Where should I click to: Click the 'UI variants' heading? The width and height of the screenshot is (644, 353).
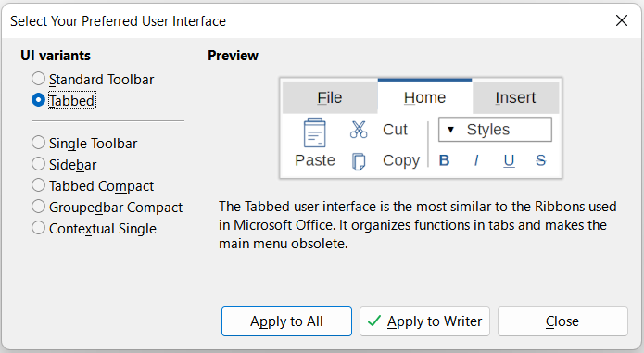coord(56,56)
